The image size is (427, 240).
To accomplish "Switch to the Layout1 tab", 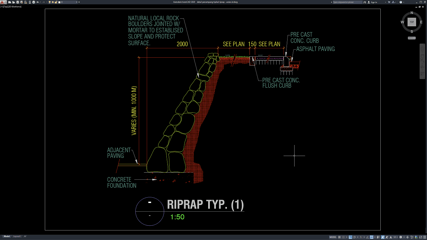I will click(17, 236).
